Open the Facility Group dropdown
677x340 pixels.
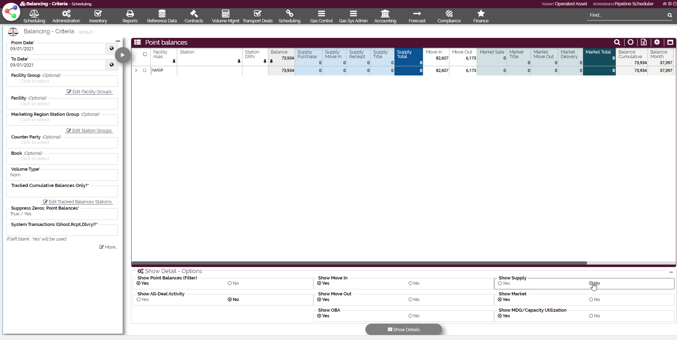(x=62, y=81)
